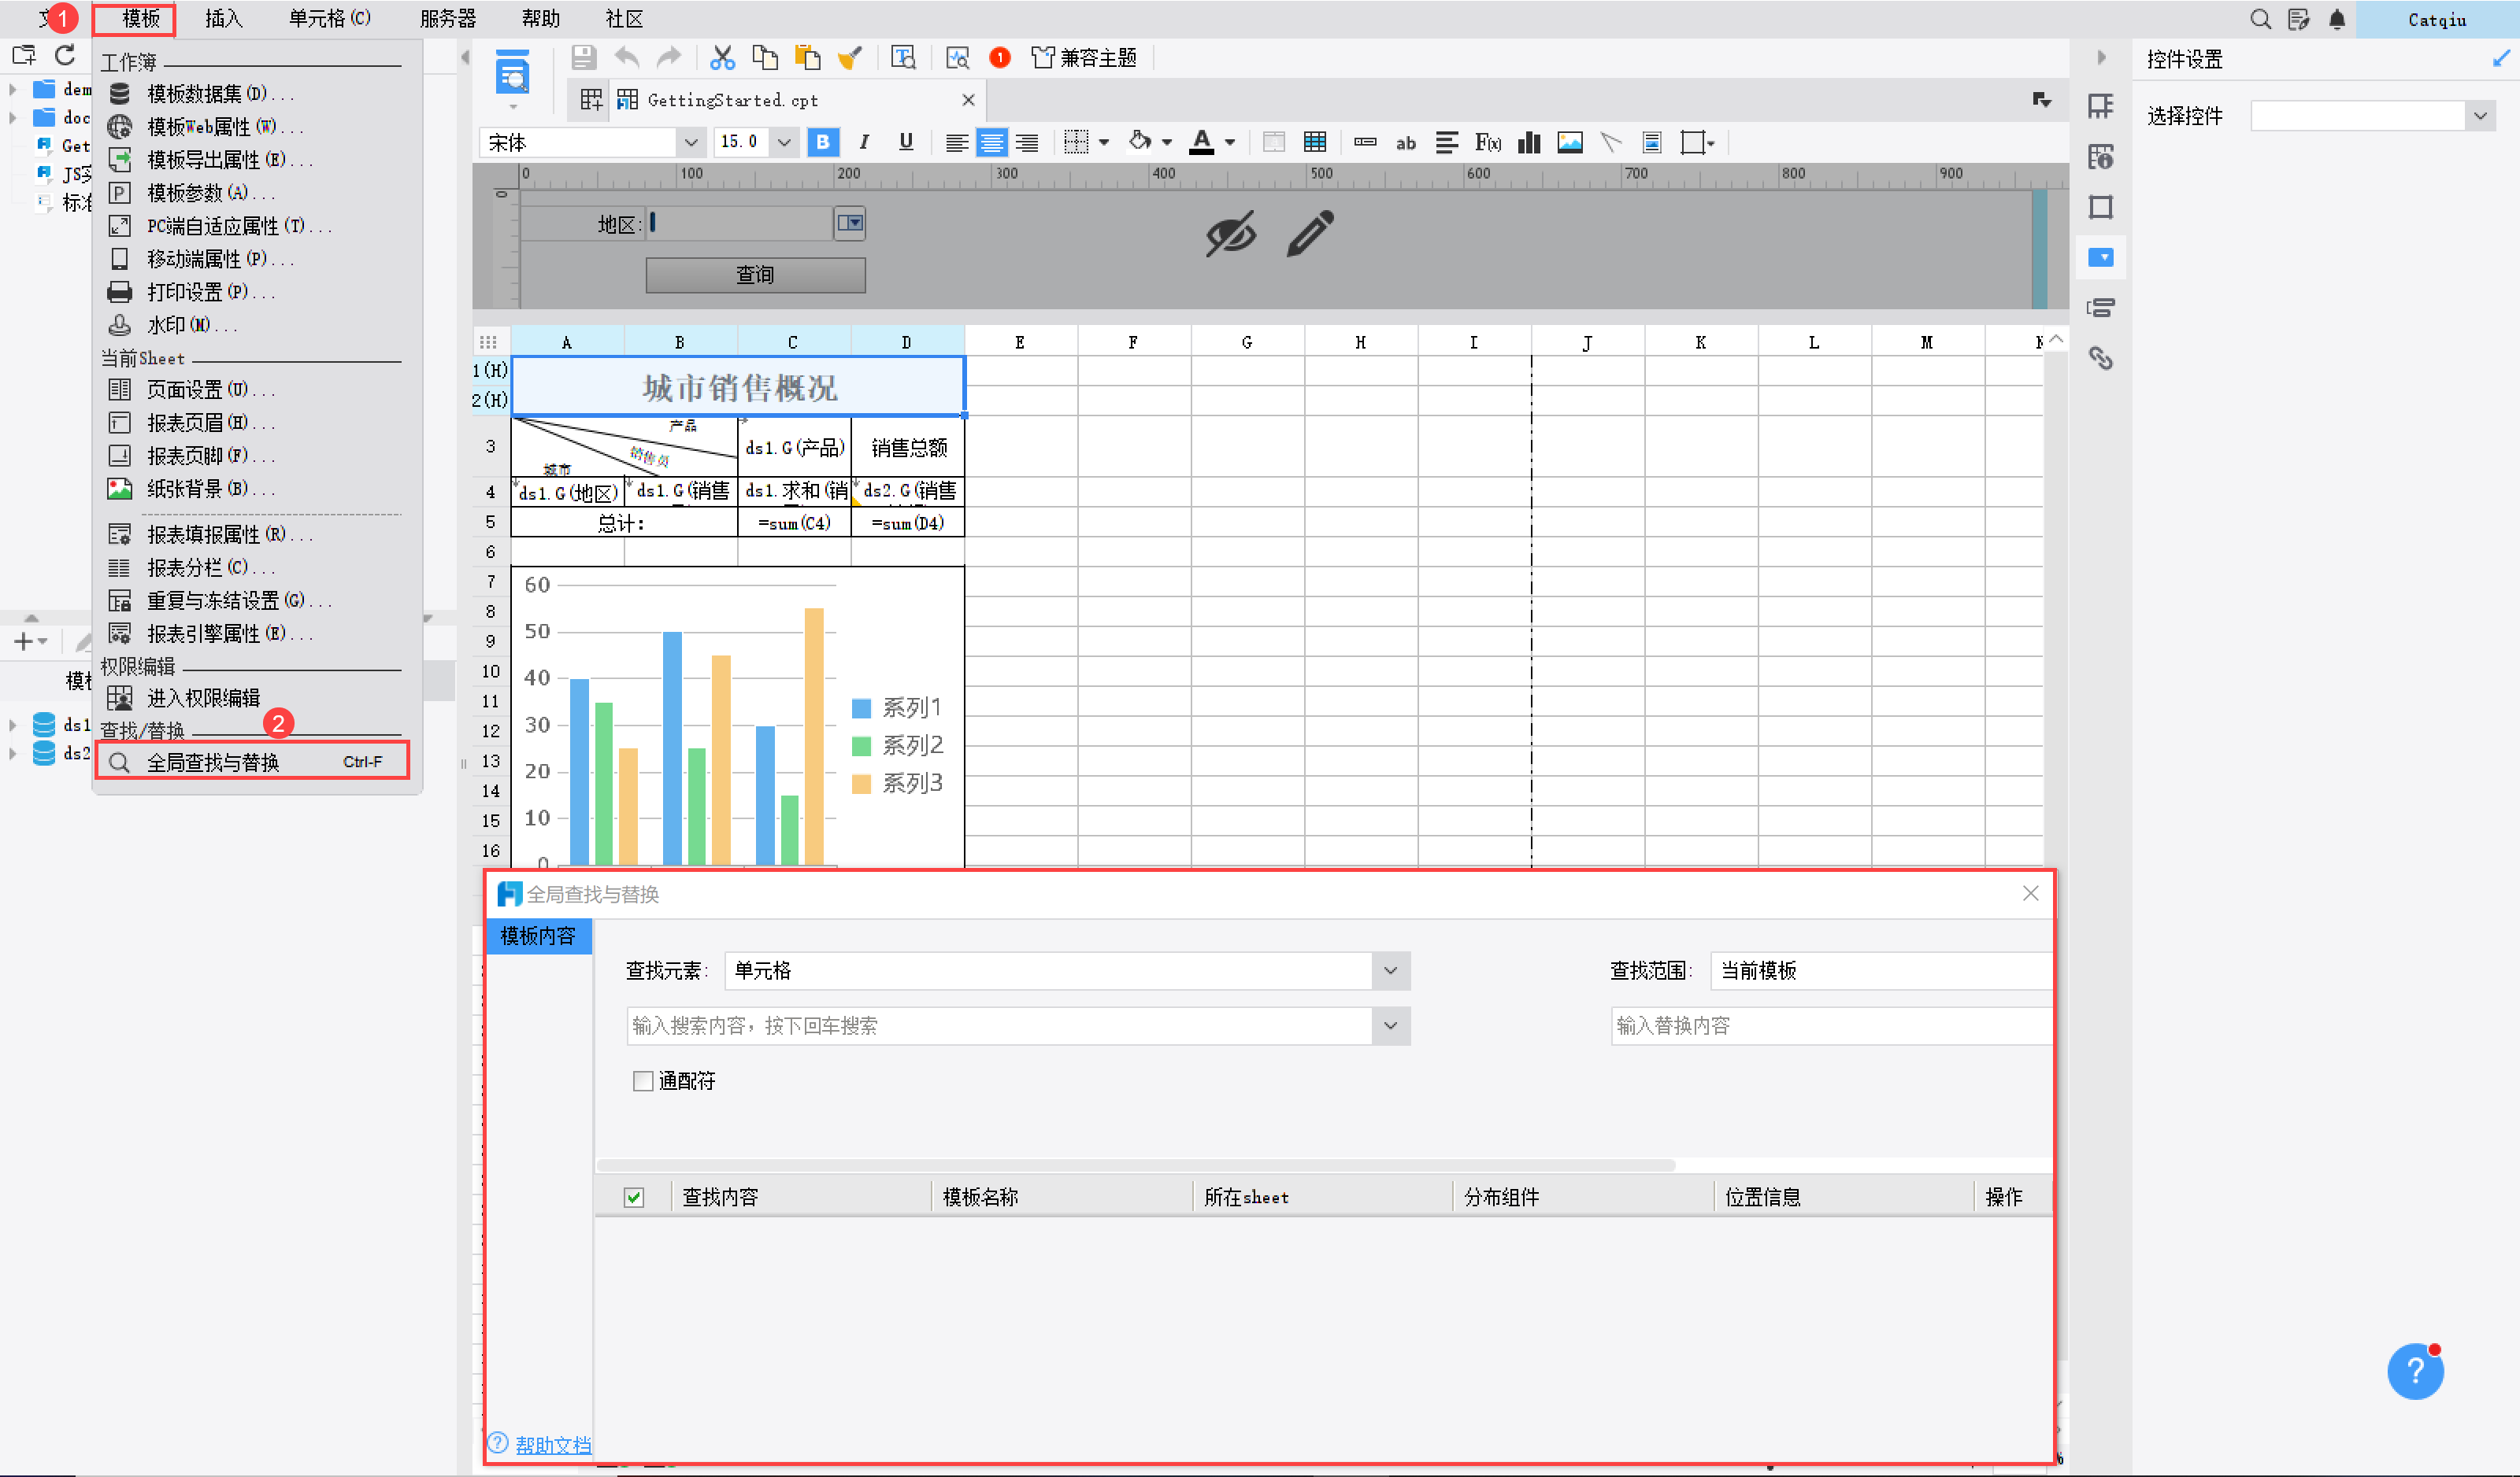Uncheck the select-all checkbox in results header
This screenshot has height=1477, width=2520.
[634, 1196]
